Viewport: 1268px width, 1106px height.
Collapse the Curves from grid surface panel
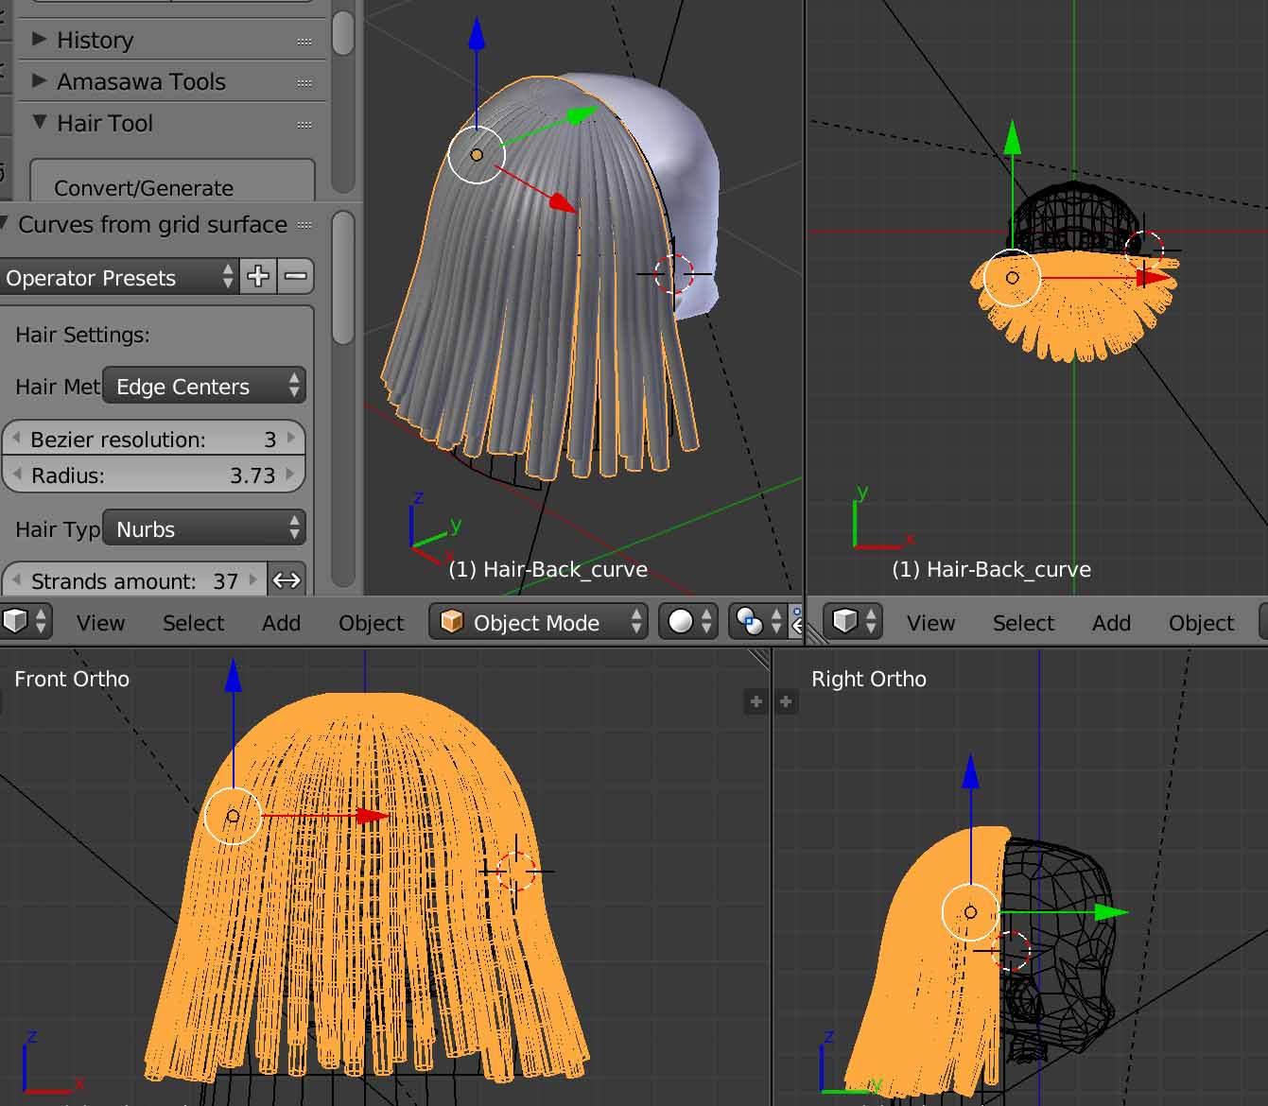click(x=151, y=225)
